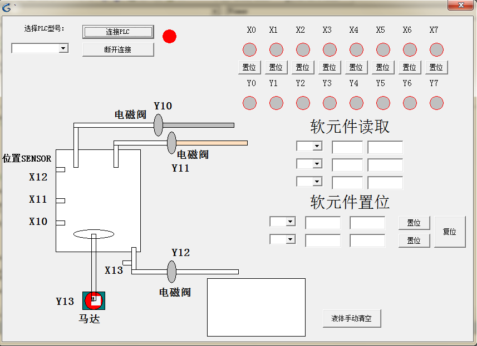Click the red connection status indicator
477x346 pixels.
[169, 37]
